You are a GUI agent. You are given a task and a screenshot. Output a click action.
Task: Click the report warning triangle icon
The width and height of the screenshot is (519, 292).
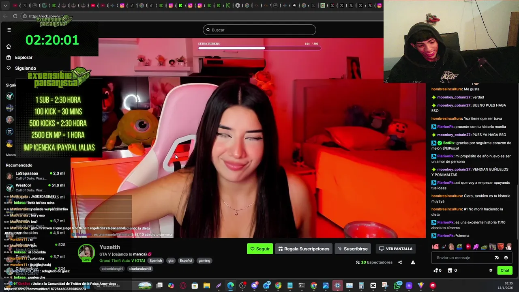413,262
